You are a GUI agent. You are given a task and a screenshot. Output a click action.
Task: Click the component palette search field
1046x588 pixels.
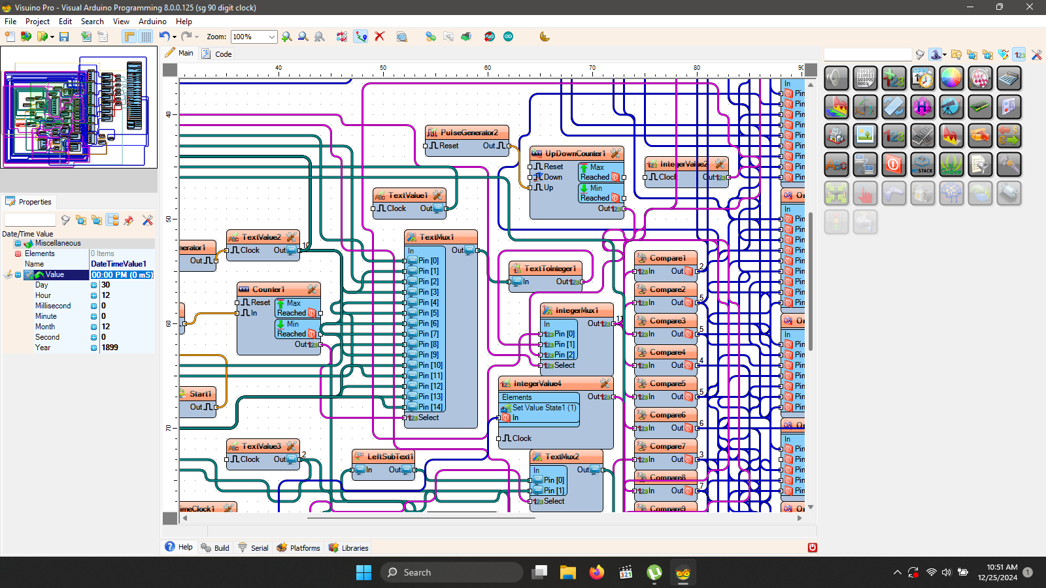[x=868, y=55]
